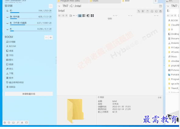Open 最近使用的项目 in the favorites list
This screenshot has height=129, width=180.
click(15, 83)
